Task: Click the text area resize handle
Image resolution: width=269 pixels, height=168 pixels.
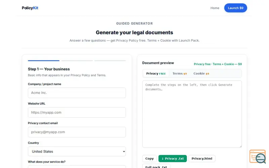Action: (240, 146)
